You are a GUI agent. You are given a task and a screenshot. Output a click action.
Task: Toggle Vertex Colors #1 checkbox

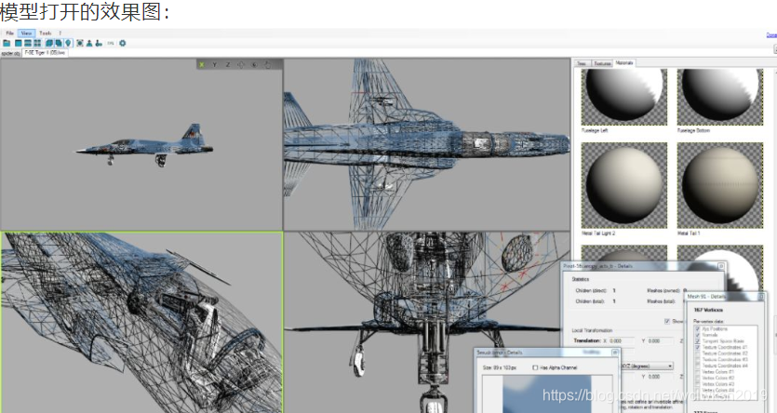point(698,371)
